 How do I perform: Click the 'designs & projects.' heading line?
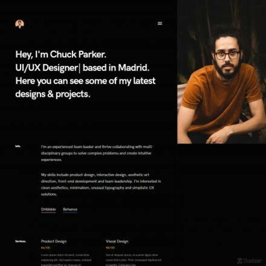click(x=53, y=94)
